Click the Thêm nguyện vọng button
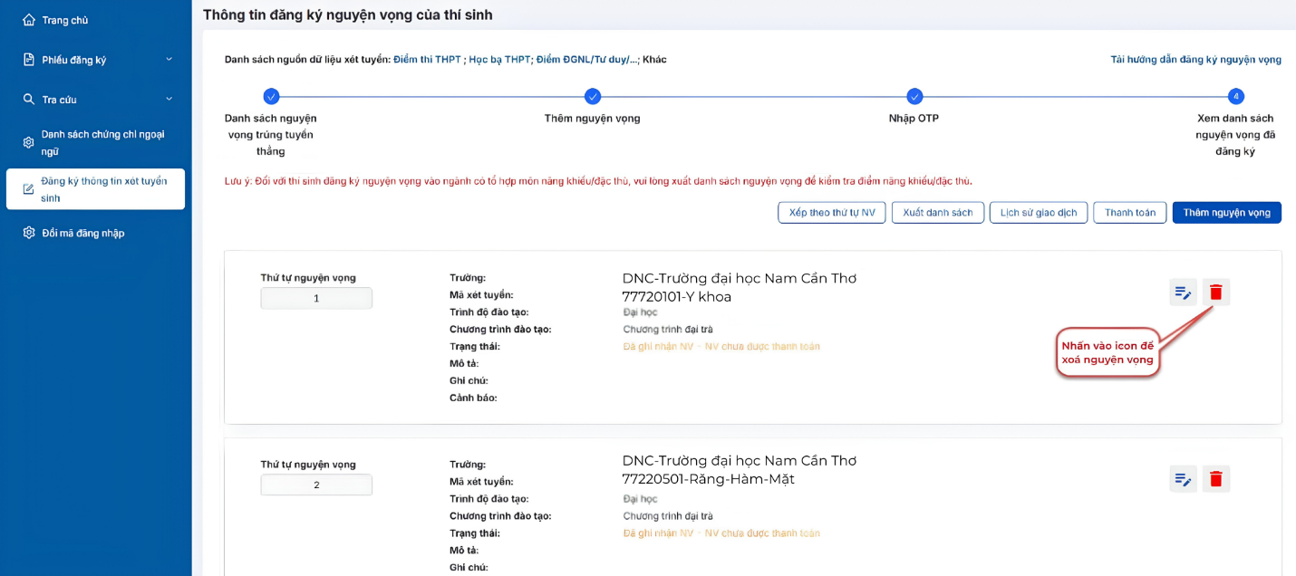This screenshot has height=576, width=1296. (1226, 213)
